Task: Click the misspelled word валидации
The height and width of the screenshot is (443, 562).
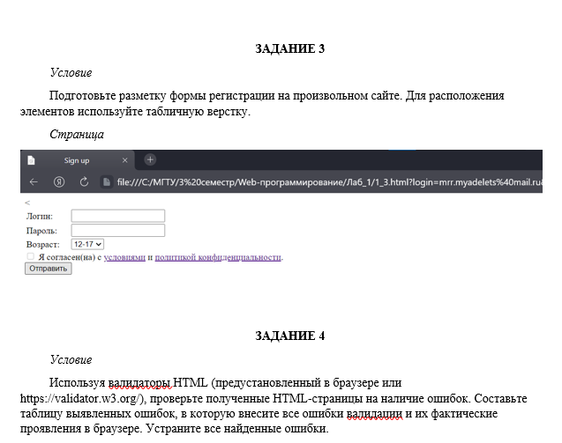Action: tap(374, 414)
